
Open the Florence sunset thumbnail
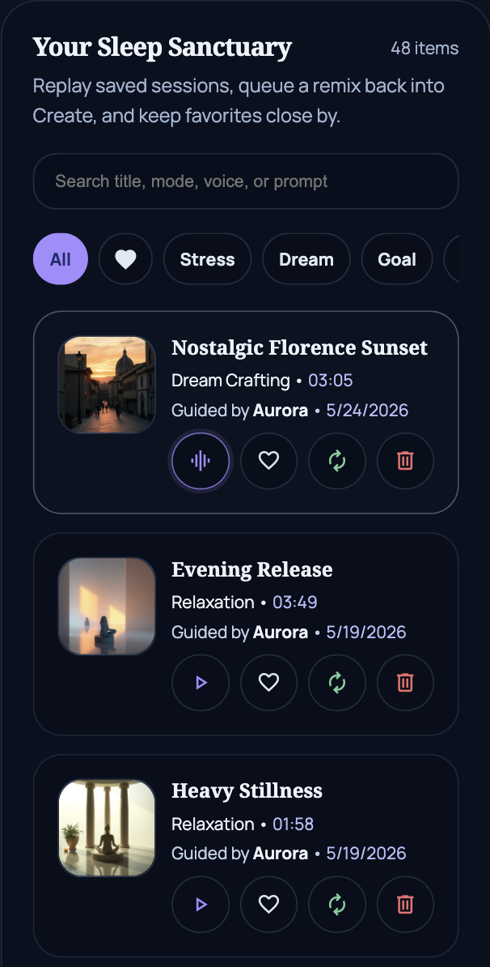107,384
